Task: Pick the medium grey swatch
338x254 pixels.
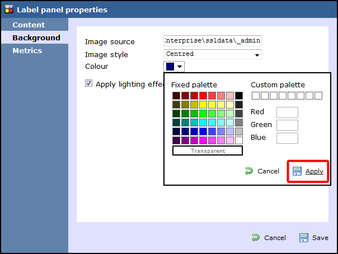Action: pos(239,123)
